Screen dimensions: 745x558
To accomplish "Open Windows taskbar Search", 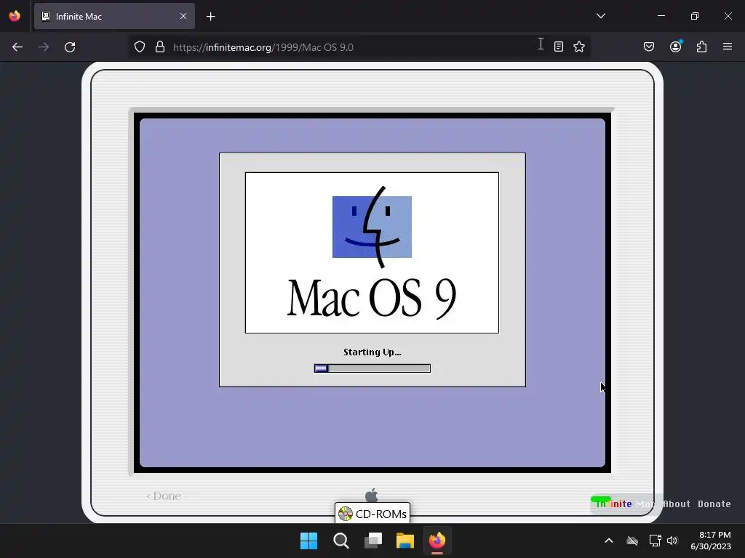I will point(340,541).
